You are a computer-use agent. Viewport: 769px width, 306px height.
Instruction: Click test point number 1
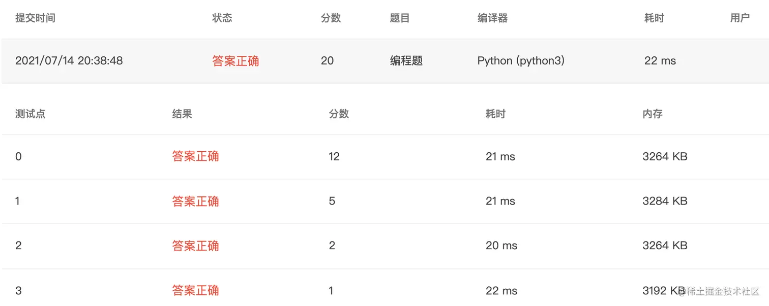pyautogui.click(x=18, y=201)
